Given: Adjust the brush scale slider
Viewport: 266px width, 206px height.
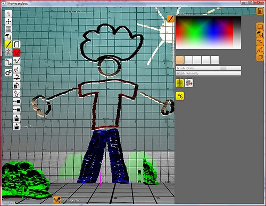Looking at the screenshot, I should [209, 68].
